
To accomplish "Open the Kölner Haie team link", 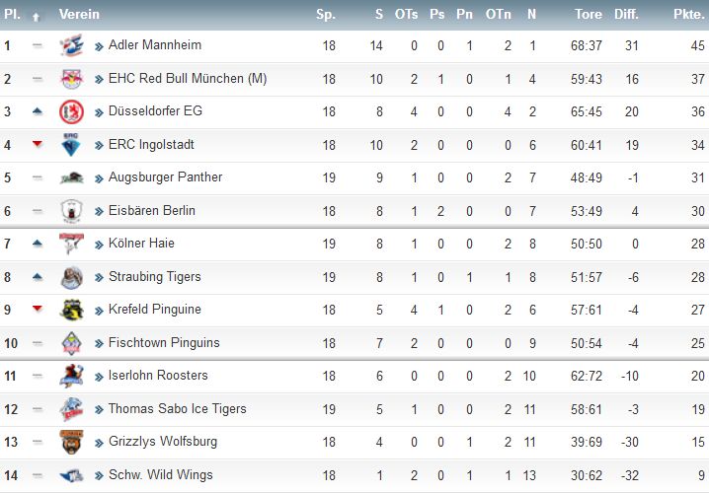I will point(141,244).
